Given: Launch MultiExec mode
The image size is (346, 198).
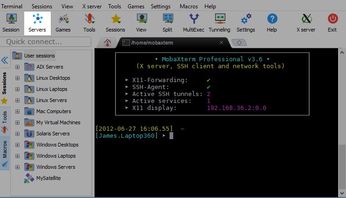Looking at the screenshot, I should [x=194, y=23].
